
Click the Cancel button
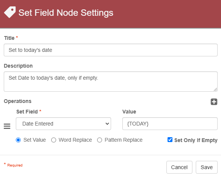(x=179, y=167)
